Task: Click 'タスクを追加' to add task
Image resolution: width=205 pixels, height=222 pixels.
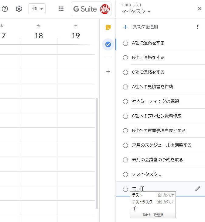Action: click(x=145, y=27)
